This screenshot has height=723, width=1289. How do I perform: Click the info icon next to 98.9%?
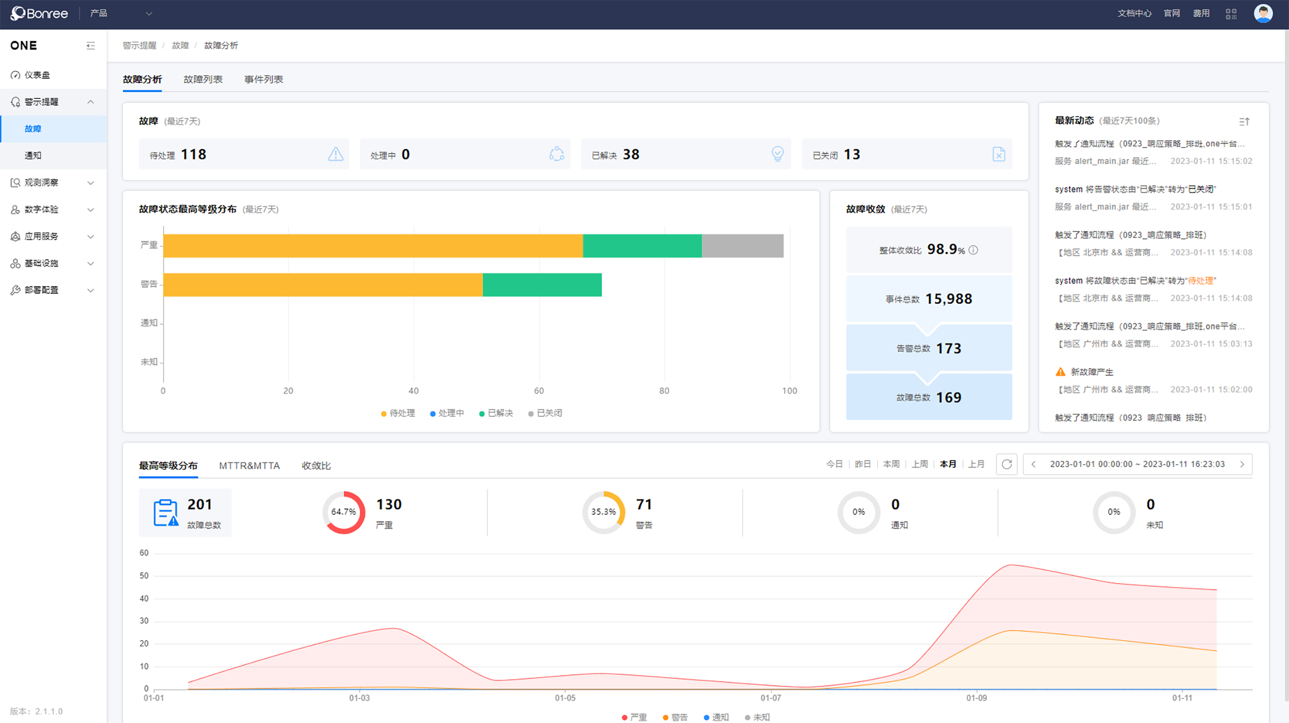(x=973, y=250)
